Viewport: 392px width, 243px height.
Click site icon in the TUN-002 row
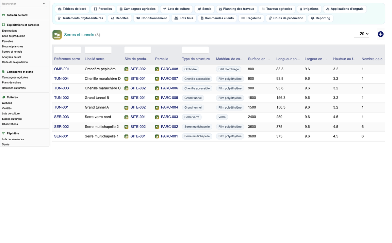pyautogui.click(x=126, y=98)
